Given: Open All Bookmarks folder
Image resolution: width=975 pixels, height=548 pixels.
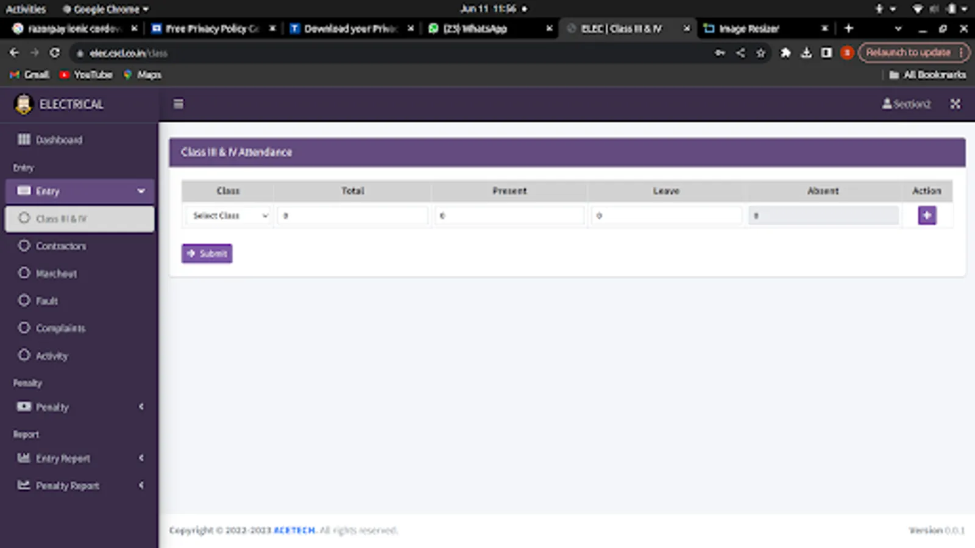Looking at the screenshot, I should point(927,74).
